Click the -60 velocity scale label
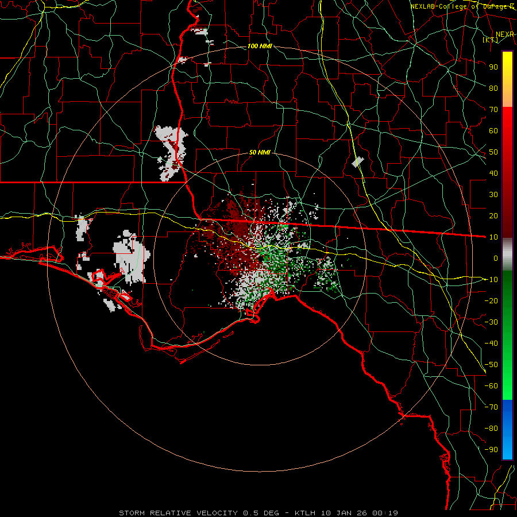The height and width of the screenshot is (517, 517). point(491,386)
